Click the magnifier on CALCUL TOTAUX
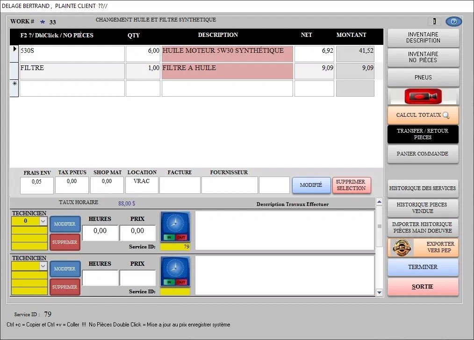Screen dimensions: 474x340 tap(446, 115)
